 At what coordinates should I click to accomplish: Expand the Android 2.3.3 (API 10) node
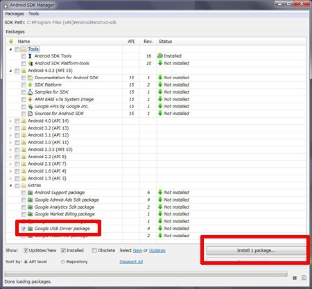[x=10, y=150]
